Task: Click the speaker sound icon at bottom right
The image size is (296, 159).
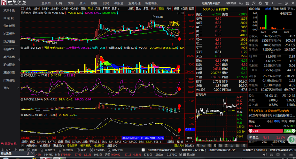Action: 265,155
